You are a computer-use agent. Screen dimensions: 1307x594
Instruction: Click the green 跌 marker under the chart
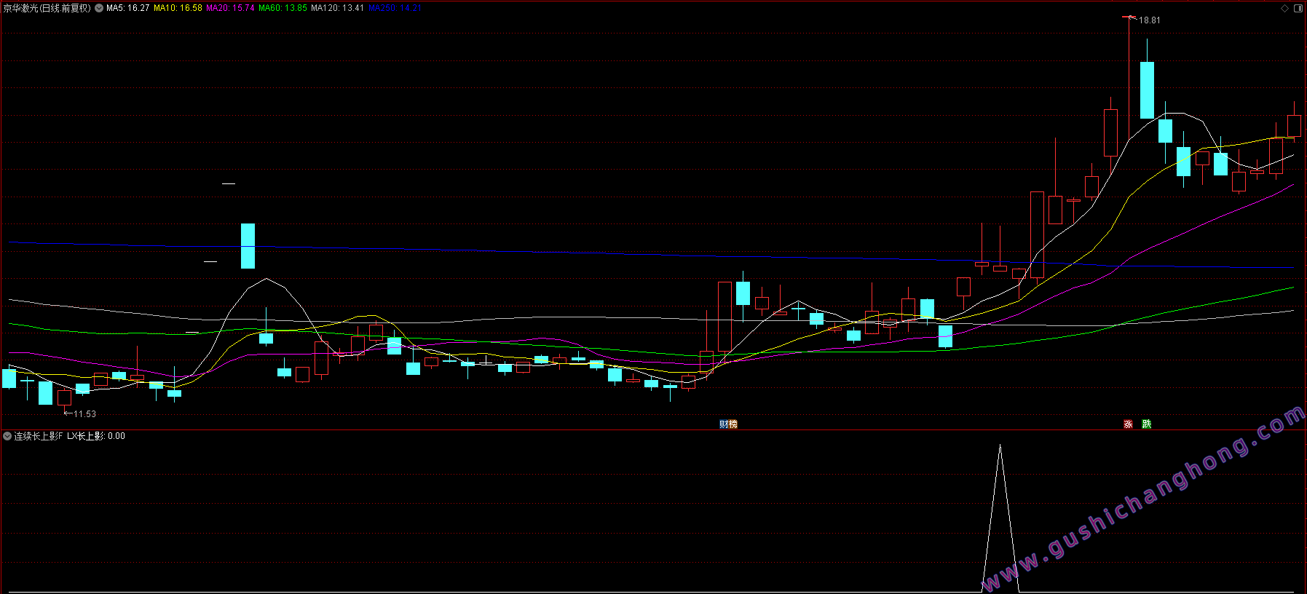click(1147, 424)
